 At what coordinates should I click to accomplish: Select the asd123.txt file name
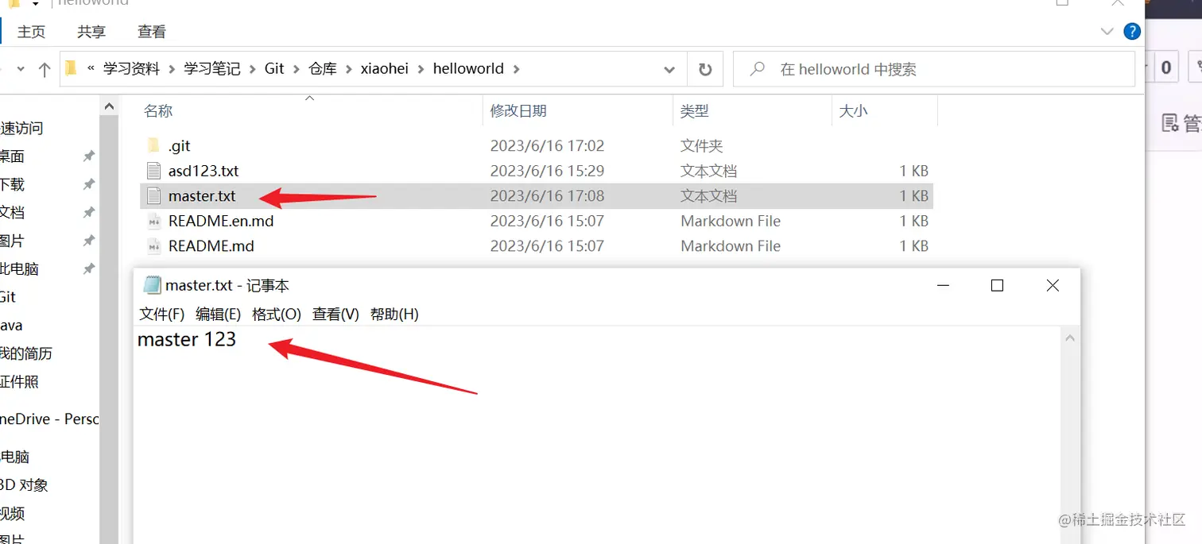204,171
